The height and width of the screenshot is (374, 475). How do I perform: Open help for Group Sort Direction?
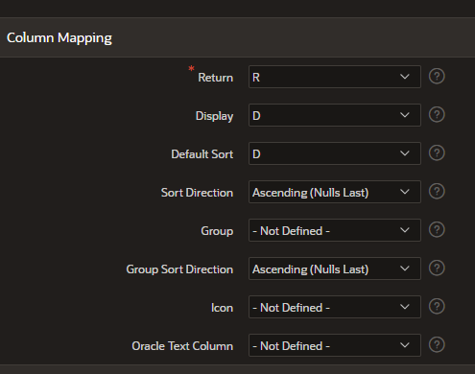(437, 269)
